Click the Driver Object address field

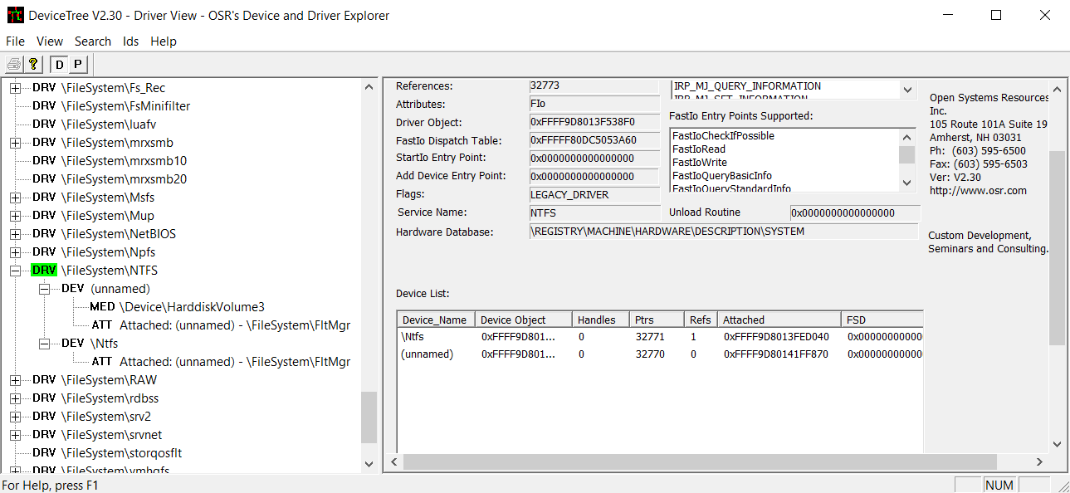click(594, 123)
